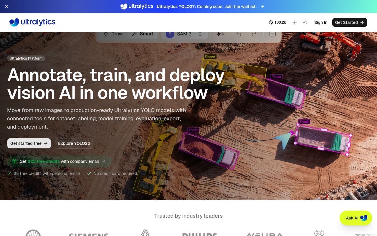This screenshot has width=377, height=236.
Task: Click the Truck label on the selected box
Action: point(304,122)
